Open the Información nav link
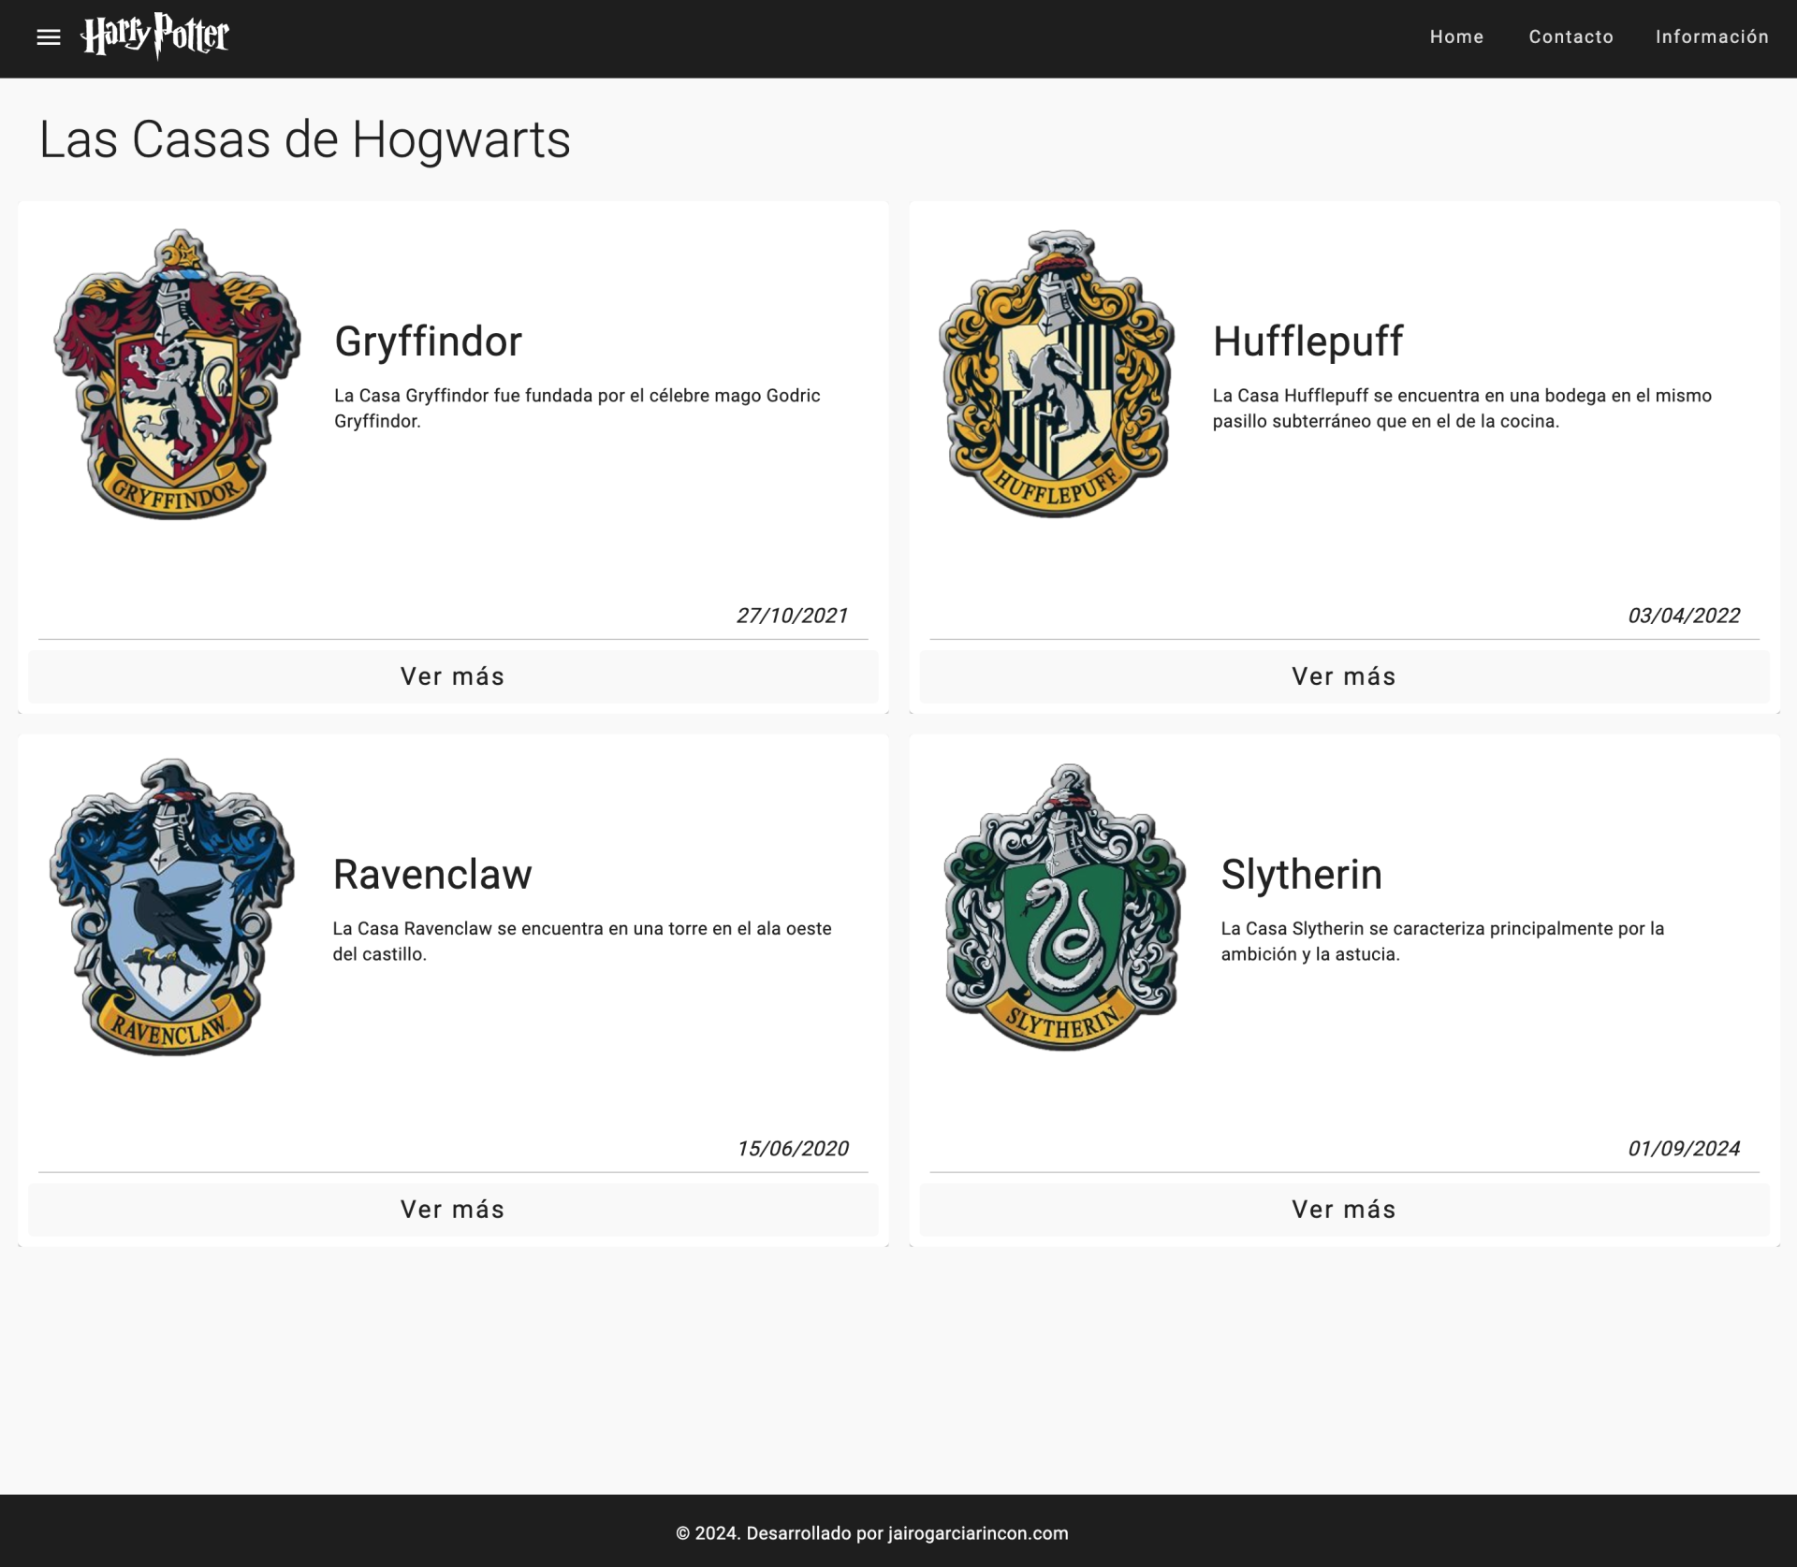 pos(1712,37)
